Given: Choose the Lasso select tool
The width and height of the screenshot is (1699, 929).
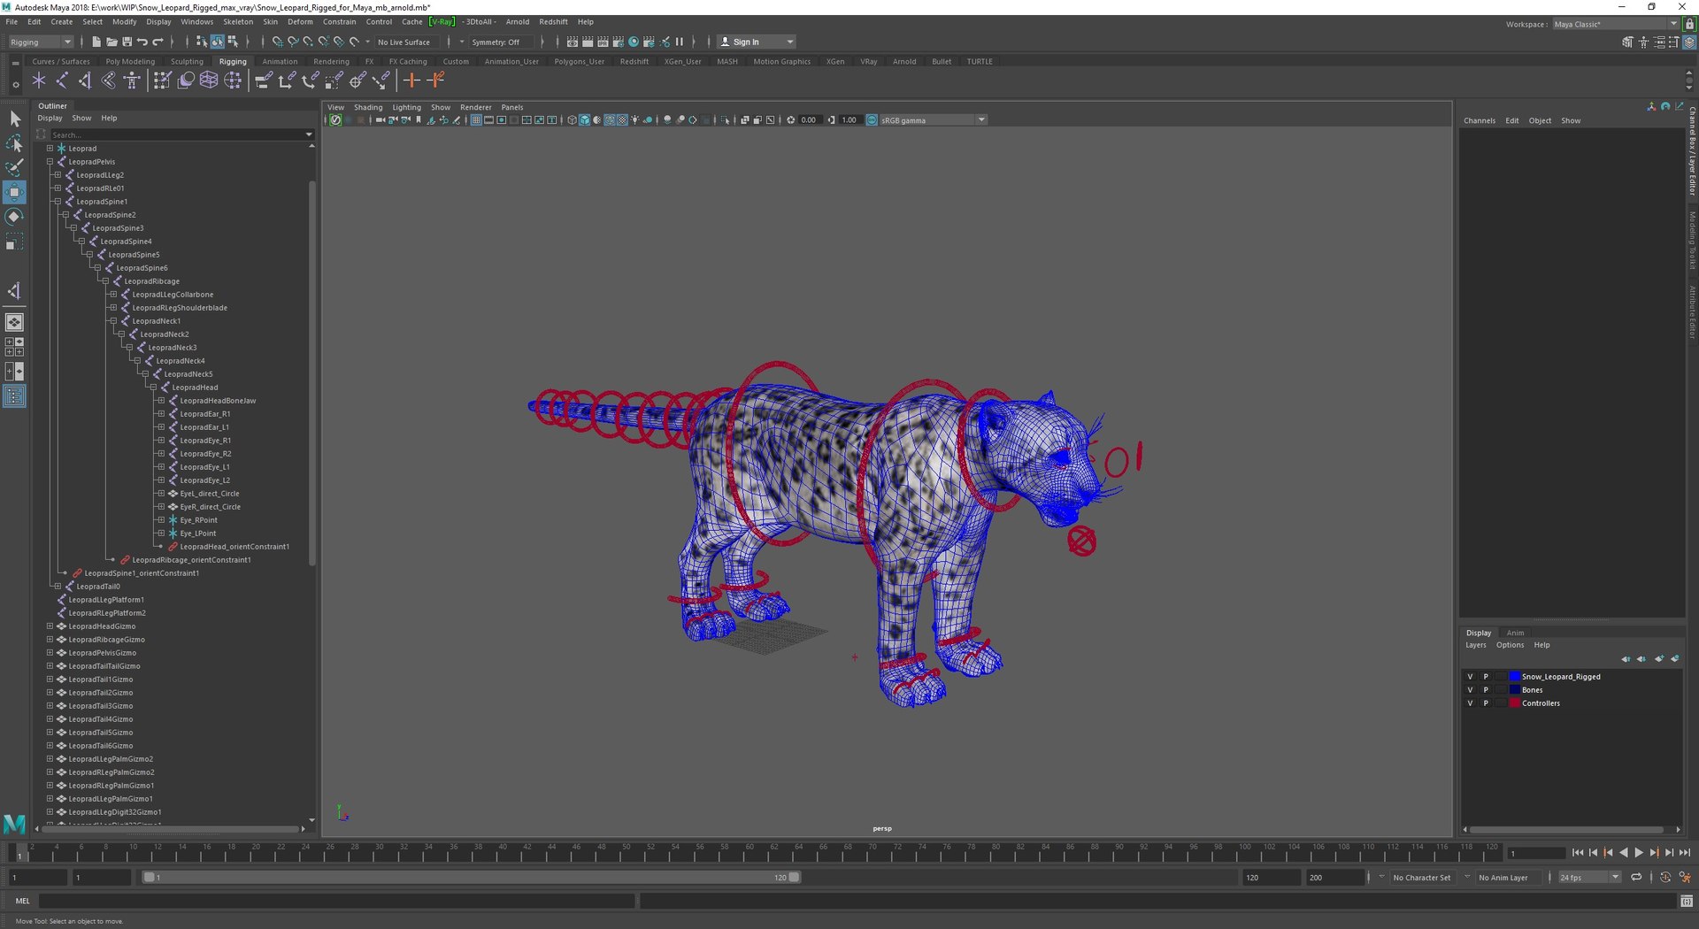Looking at the screenshot, I should click(x=15, y=143).
